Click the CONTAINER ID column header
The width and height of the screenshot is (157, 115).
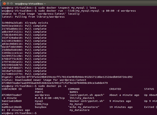[12, 89]
